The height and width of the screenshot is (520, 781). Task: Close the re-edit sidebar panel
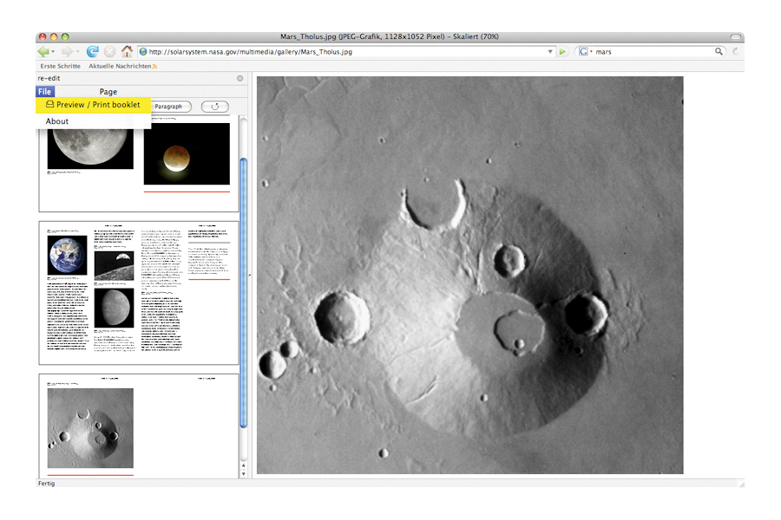pyautogui.click(x=240, y=78)
